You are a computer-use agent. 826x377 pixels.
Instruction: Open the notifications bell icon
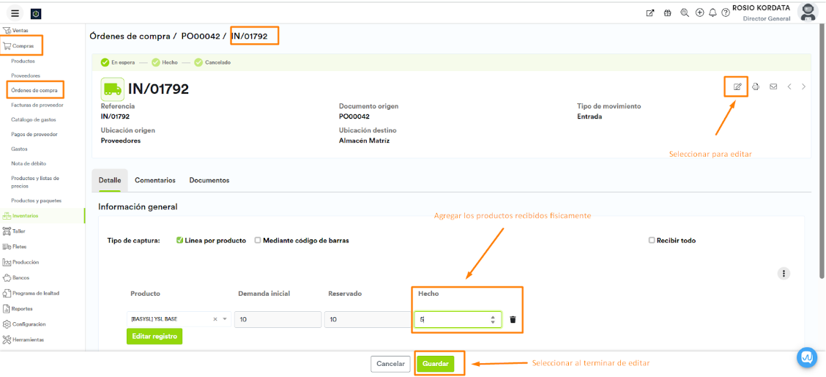(x=712, y=12)
